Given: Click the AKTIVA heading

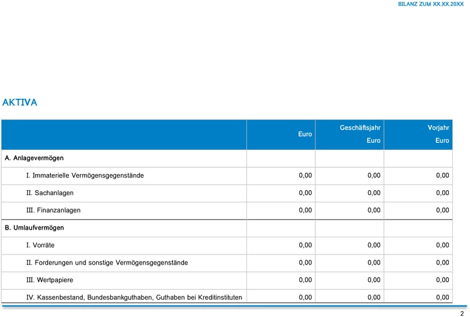Looking at the screenshot, I should tap(20, 102).
